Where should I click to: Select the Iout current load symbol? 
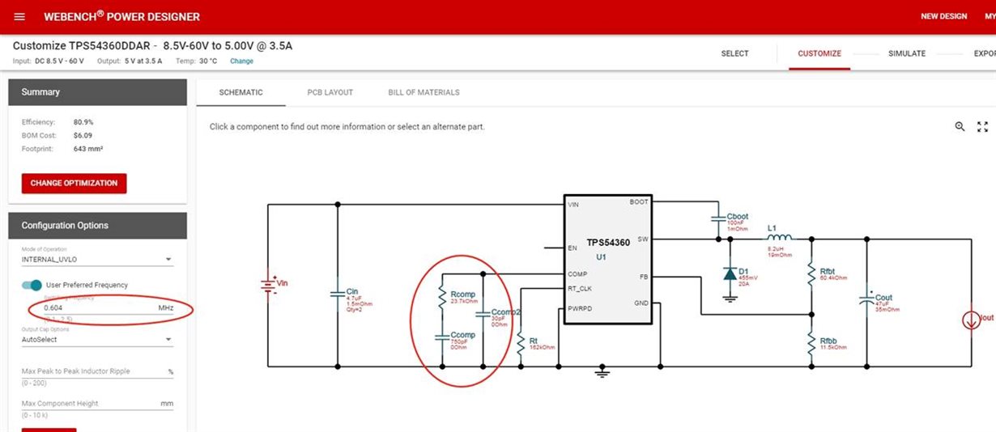point(970,320)
